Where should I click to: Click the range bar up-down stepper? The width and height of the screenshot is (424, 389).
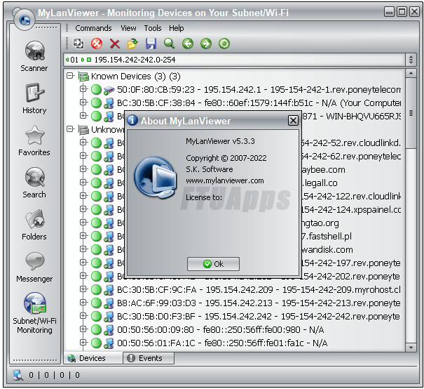[x=411, y=60]
